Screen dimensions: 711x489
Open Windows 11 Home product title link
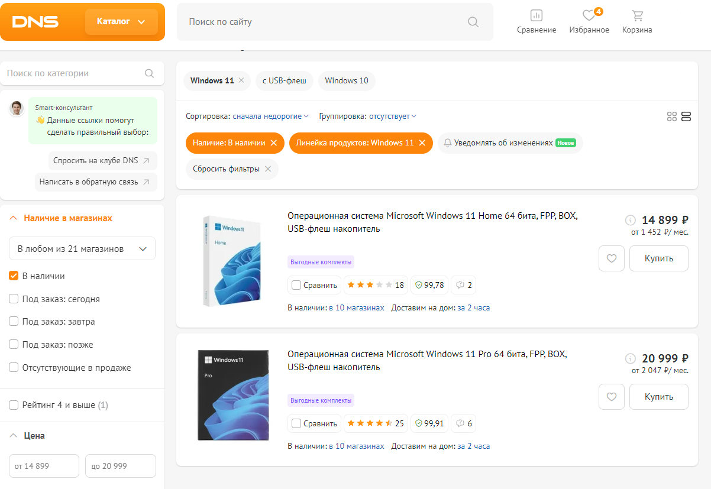[432, 222]
